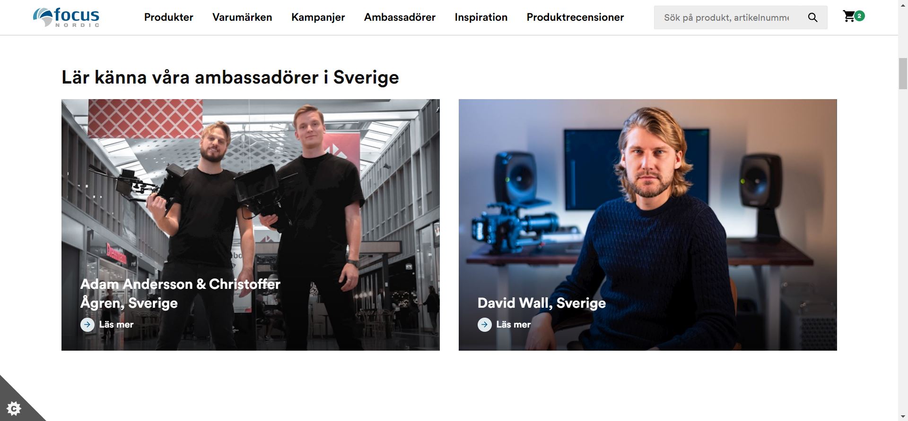The height and width of the screenshot is (421, 908).
Task: Open Produktrecensioner page
Action: [575, 17]
